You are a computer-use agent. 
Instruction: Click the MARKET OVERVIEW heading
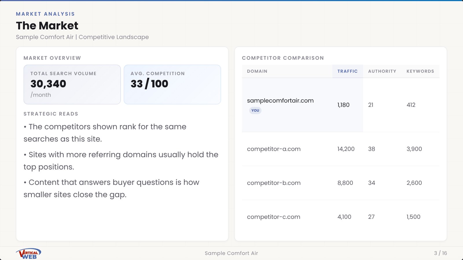point(52,58)
